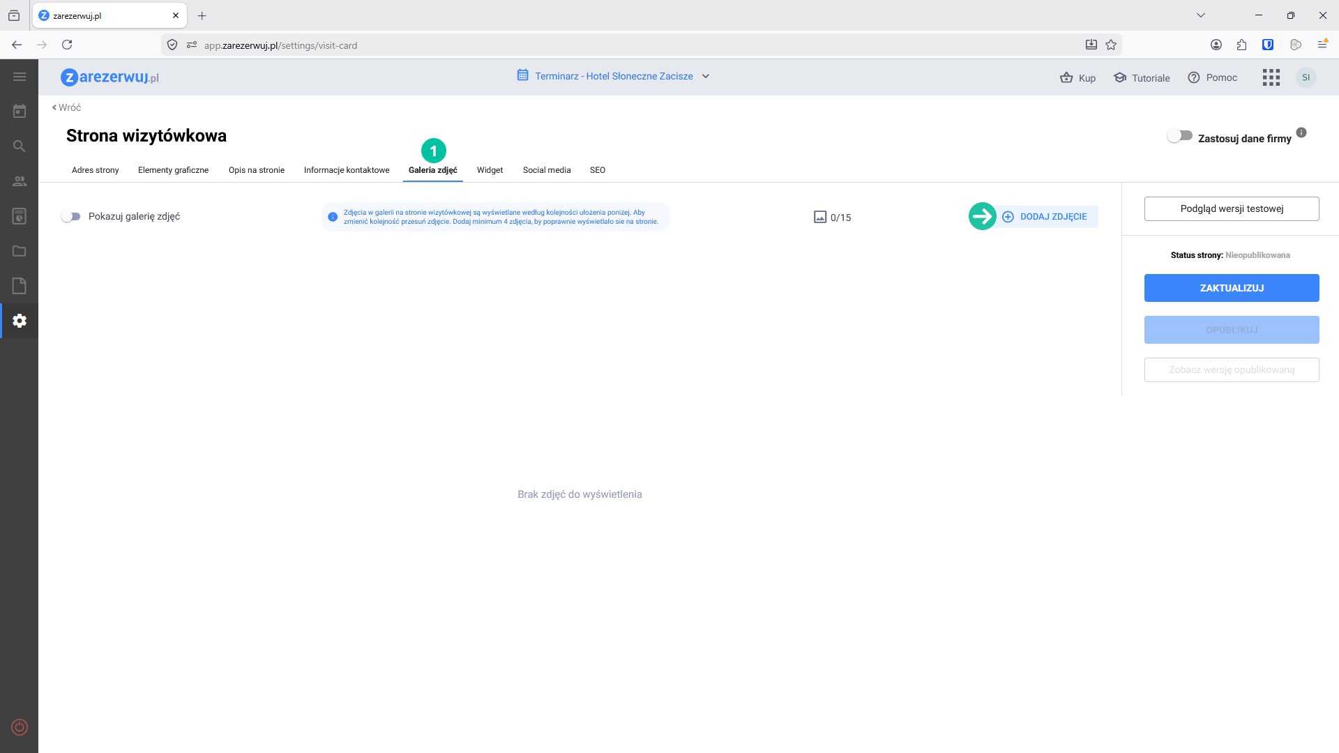Screen dimensions: 1339x753
Task: Open the apps grid icon in header
Action: point(1271,77)
